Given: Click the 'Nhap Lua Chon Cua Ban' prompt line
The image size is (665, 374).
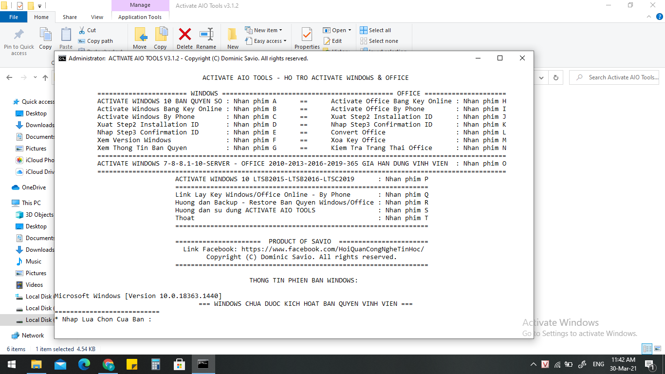Looking at the screenshot, I should [x=103, y=319].
